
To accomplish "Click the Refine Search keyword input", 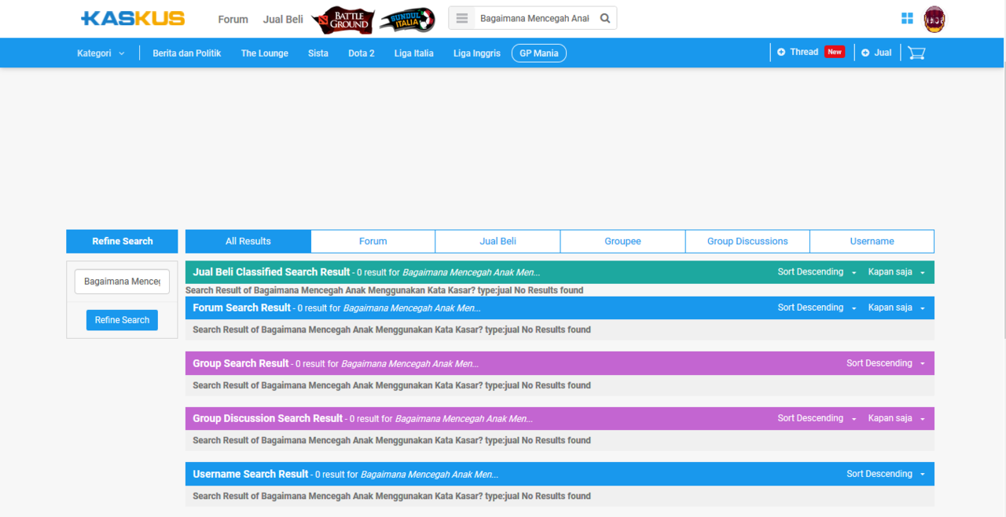I will coord(122,282).
